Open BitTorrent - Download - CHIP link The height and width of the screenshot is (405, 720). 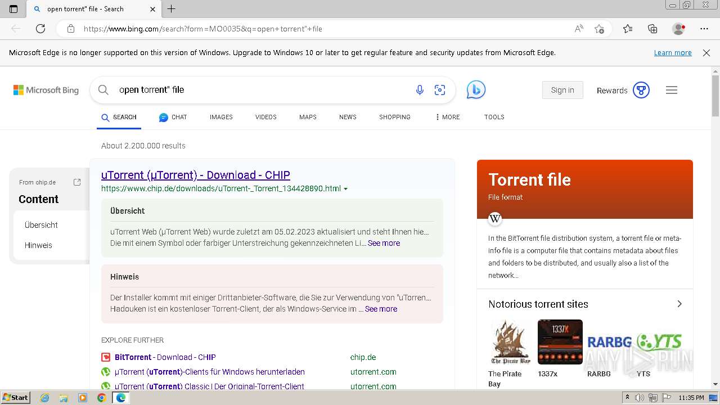(165, 357)
